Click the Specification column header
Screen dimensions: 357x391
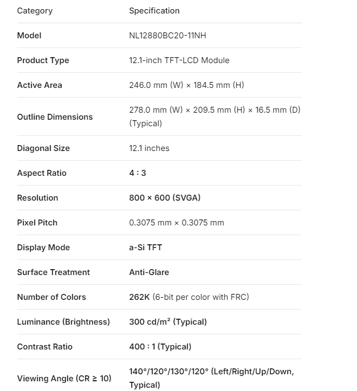pos(154,11)
